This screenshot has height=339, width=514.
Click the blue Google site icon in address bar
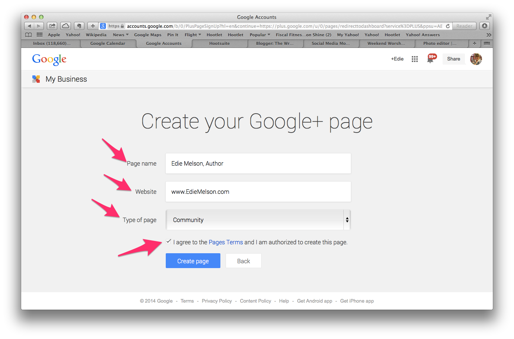[x=103, y=26]
